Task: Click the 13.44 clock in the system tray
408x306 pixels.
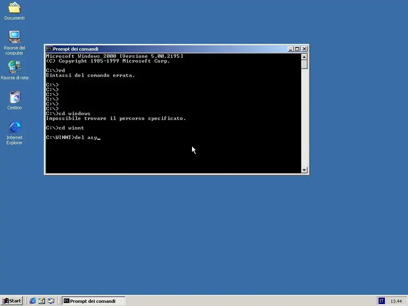Action: click(x=396, y=301)
